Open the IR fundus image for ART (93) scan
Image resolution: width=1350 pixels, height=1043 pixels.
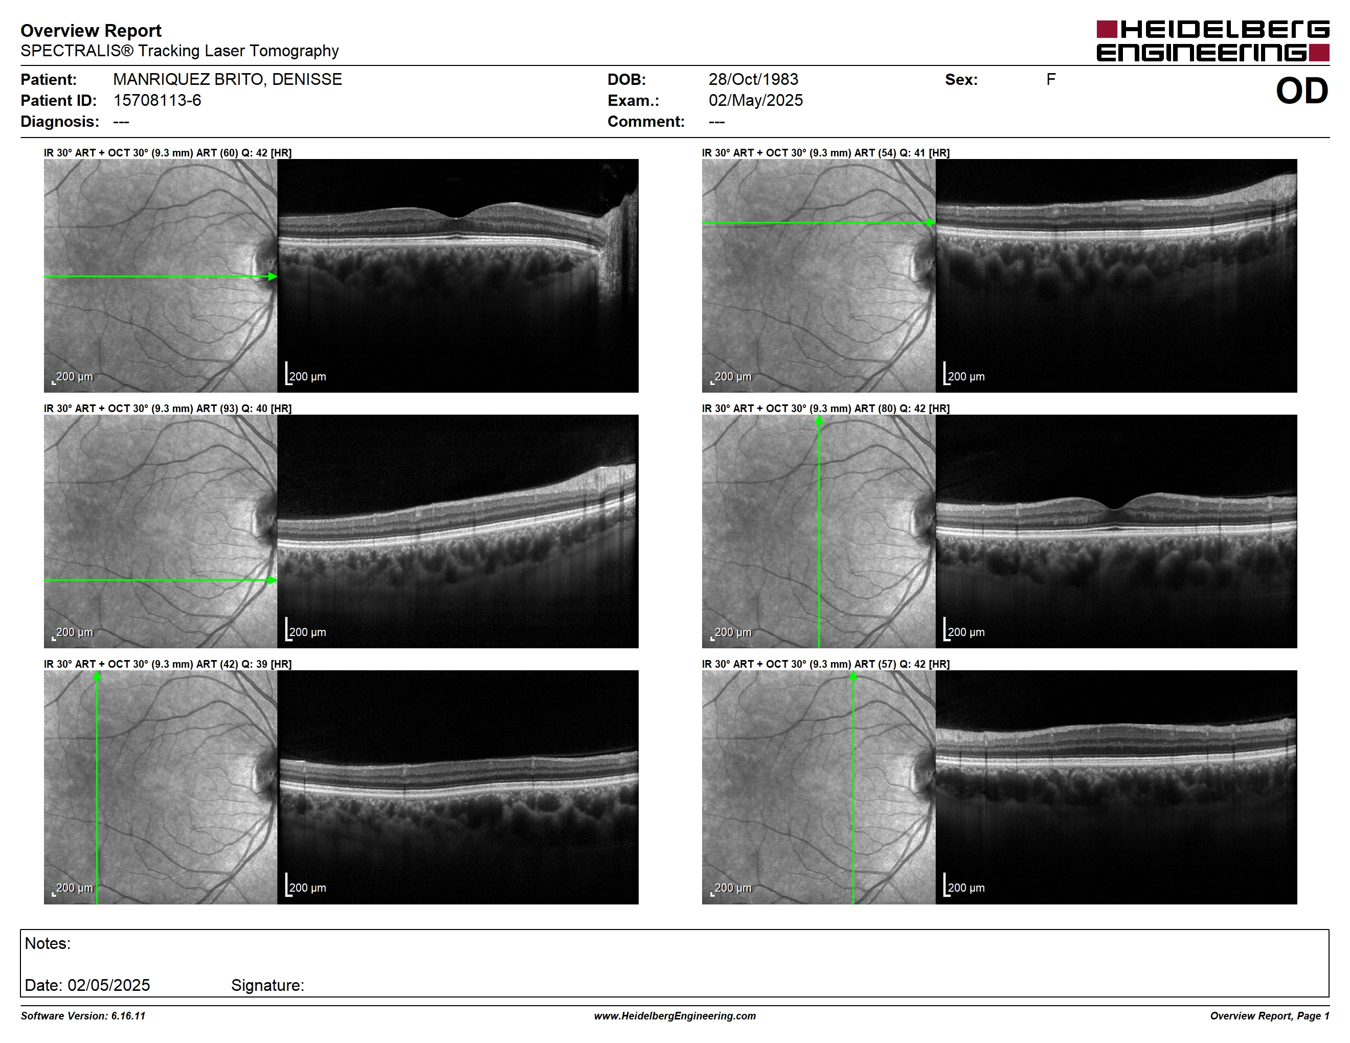tap(161, 531)
